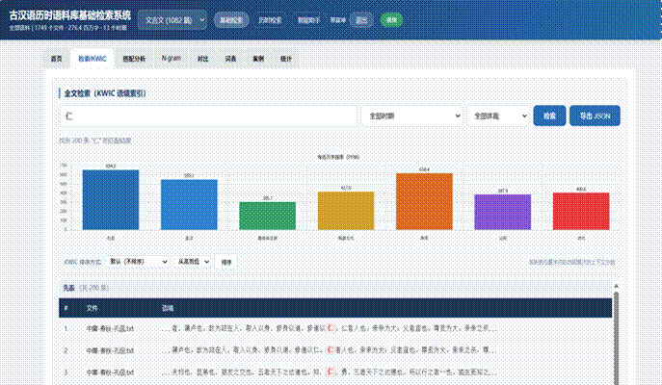Click the 退出 logout button

(x=361, y=20)
